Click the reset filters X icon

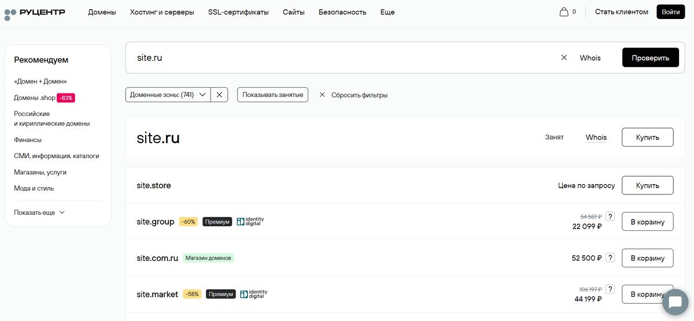click(323, 95)
